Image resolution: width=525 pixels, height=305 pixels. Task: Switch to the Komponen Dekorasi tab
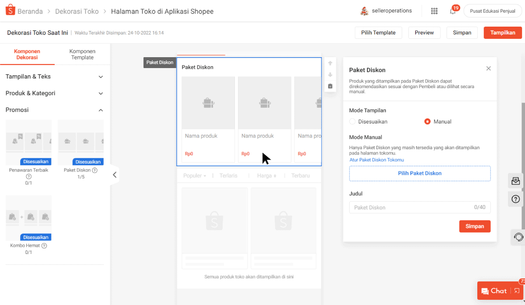tap(27, 55)
